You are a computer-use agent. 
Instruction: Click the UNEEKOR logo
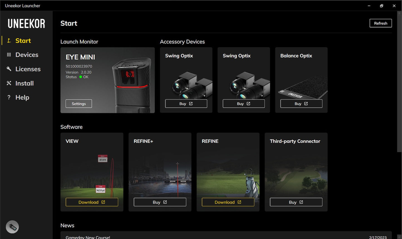[26, 24]
